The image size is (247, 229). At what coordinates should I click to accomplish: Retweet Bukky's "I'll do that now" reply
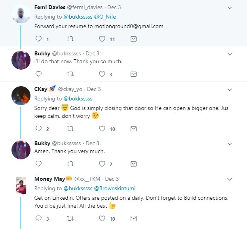pos(70,74)
